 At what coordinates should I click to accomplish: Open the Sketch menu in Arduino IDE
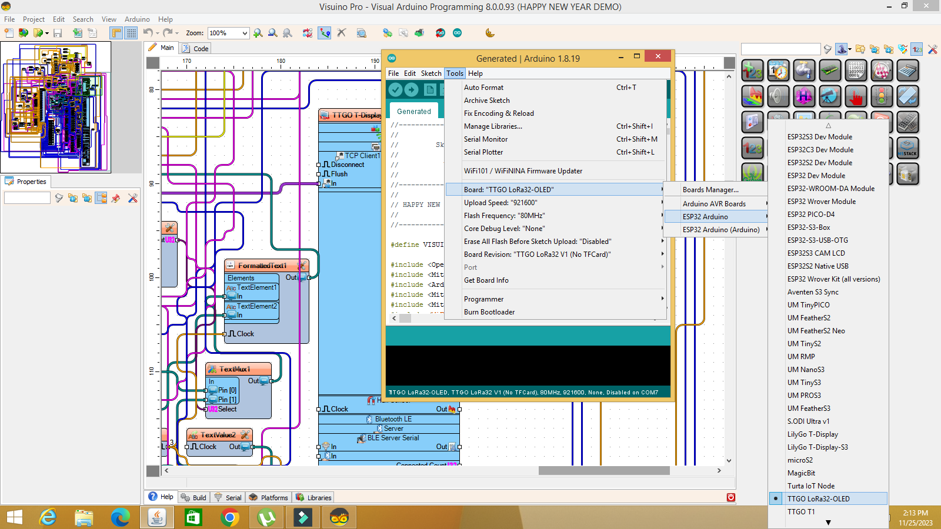point(431,73)
